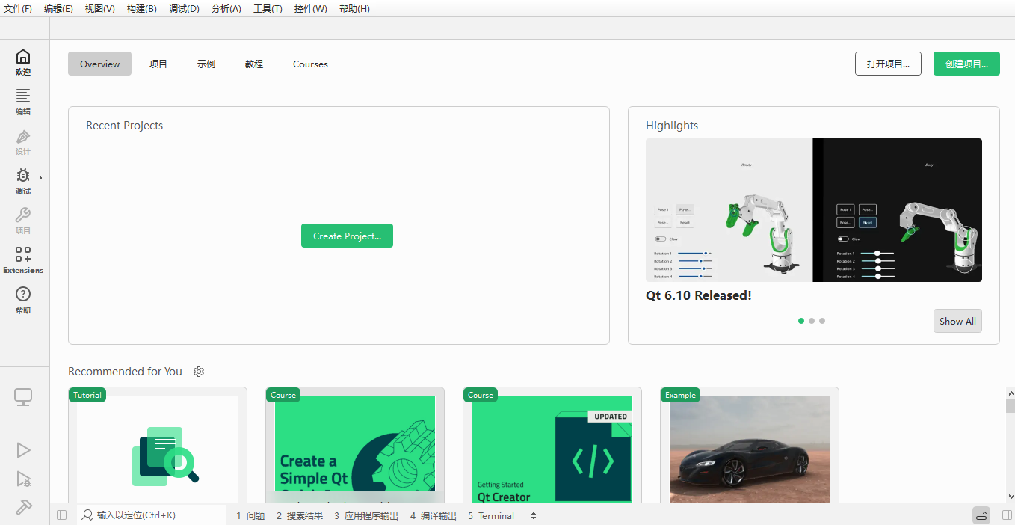
Task: Click the scrollbar up arrow
Action: (x=1011, y=392)
